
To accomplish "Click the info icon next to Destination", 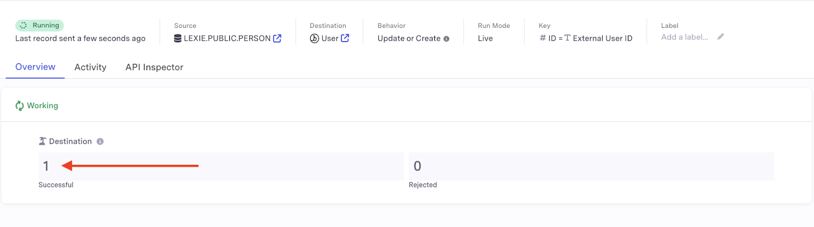I will click(100, 141).
